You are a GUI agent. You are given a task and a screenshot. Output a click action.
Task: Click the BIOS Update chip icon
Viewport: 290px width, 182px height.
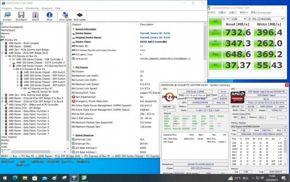click(80, 16)
